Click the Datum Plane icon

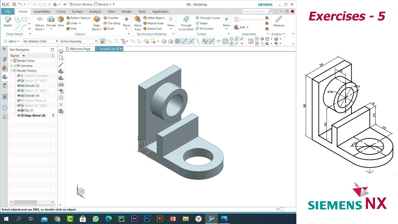pos(40,19)
